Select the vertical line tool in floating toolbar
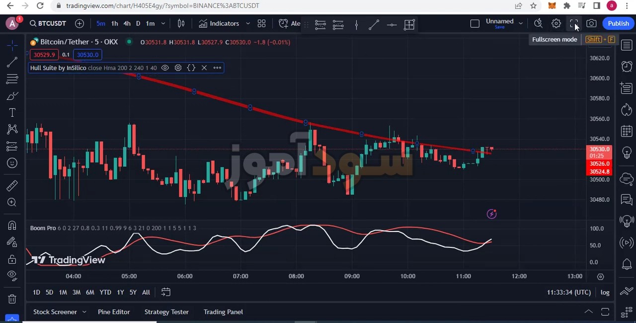 click(x=356, y=24)
